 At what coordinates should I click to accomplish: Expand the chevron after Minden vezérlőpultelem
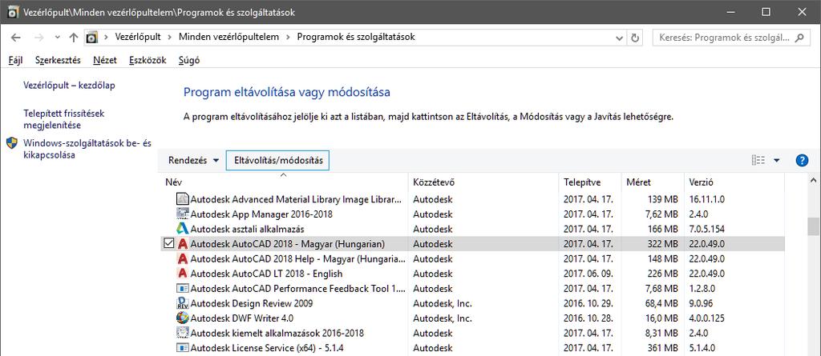point(288,37)
